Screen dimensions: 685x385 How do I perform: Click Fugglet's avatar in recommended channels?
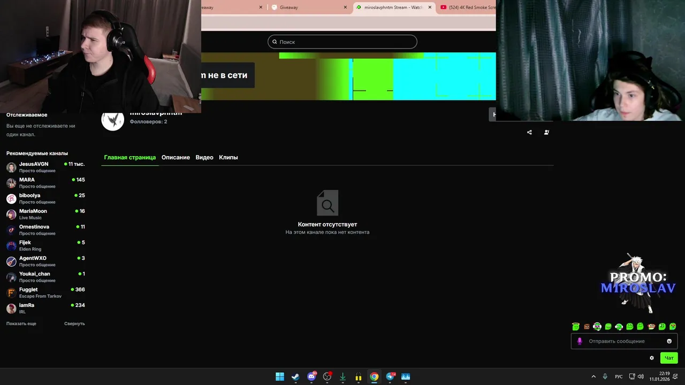(11, 293)
